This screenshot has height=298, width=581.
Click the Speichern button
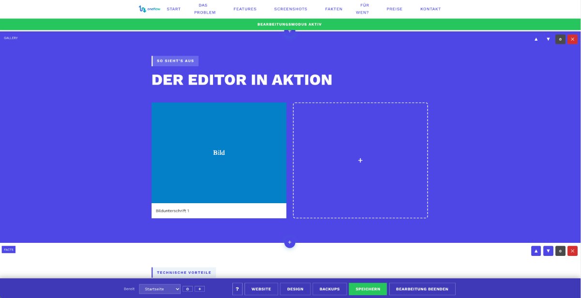click(x=367, y=289)
